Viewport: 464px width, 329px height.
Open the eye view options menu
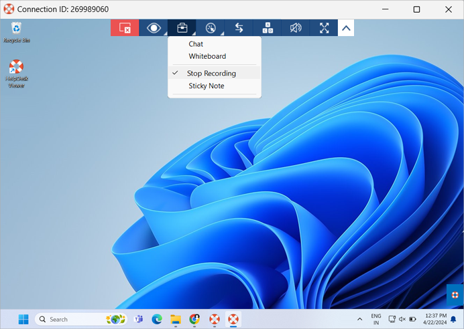(154, 27)
